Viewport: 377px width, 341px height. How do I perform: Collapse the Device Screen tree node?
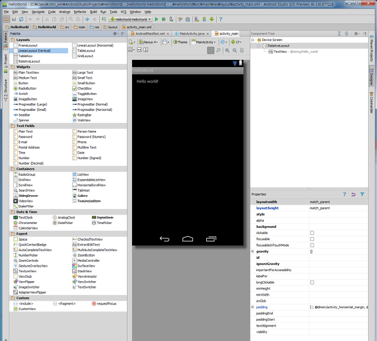(x=252, y=40)
